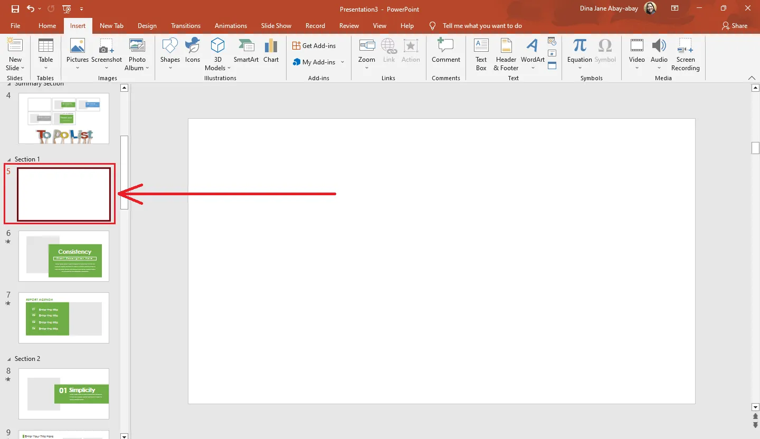Switch to the Design tab
This screenshot has height=439, width=760.
(147, 25)
